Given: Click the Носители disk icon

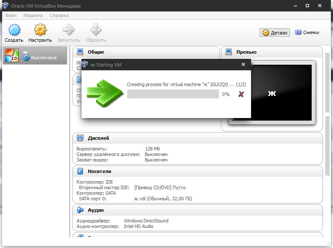Looking at the screenshot, I should [x=80, y=171].
